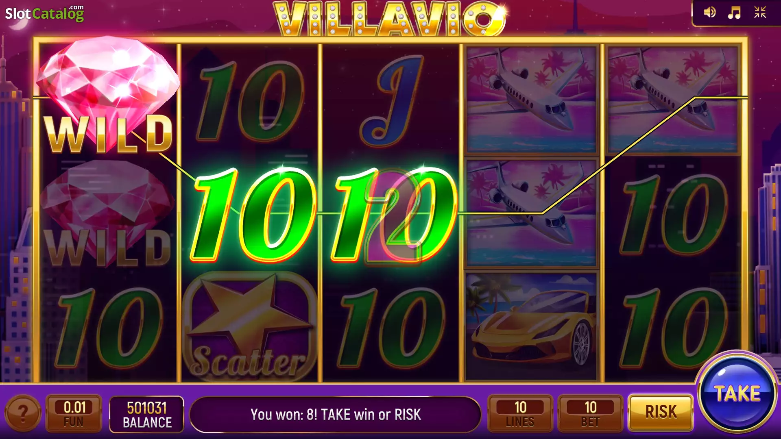Click the airplane symbol on fifth reel

point(672,100)
